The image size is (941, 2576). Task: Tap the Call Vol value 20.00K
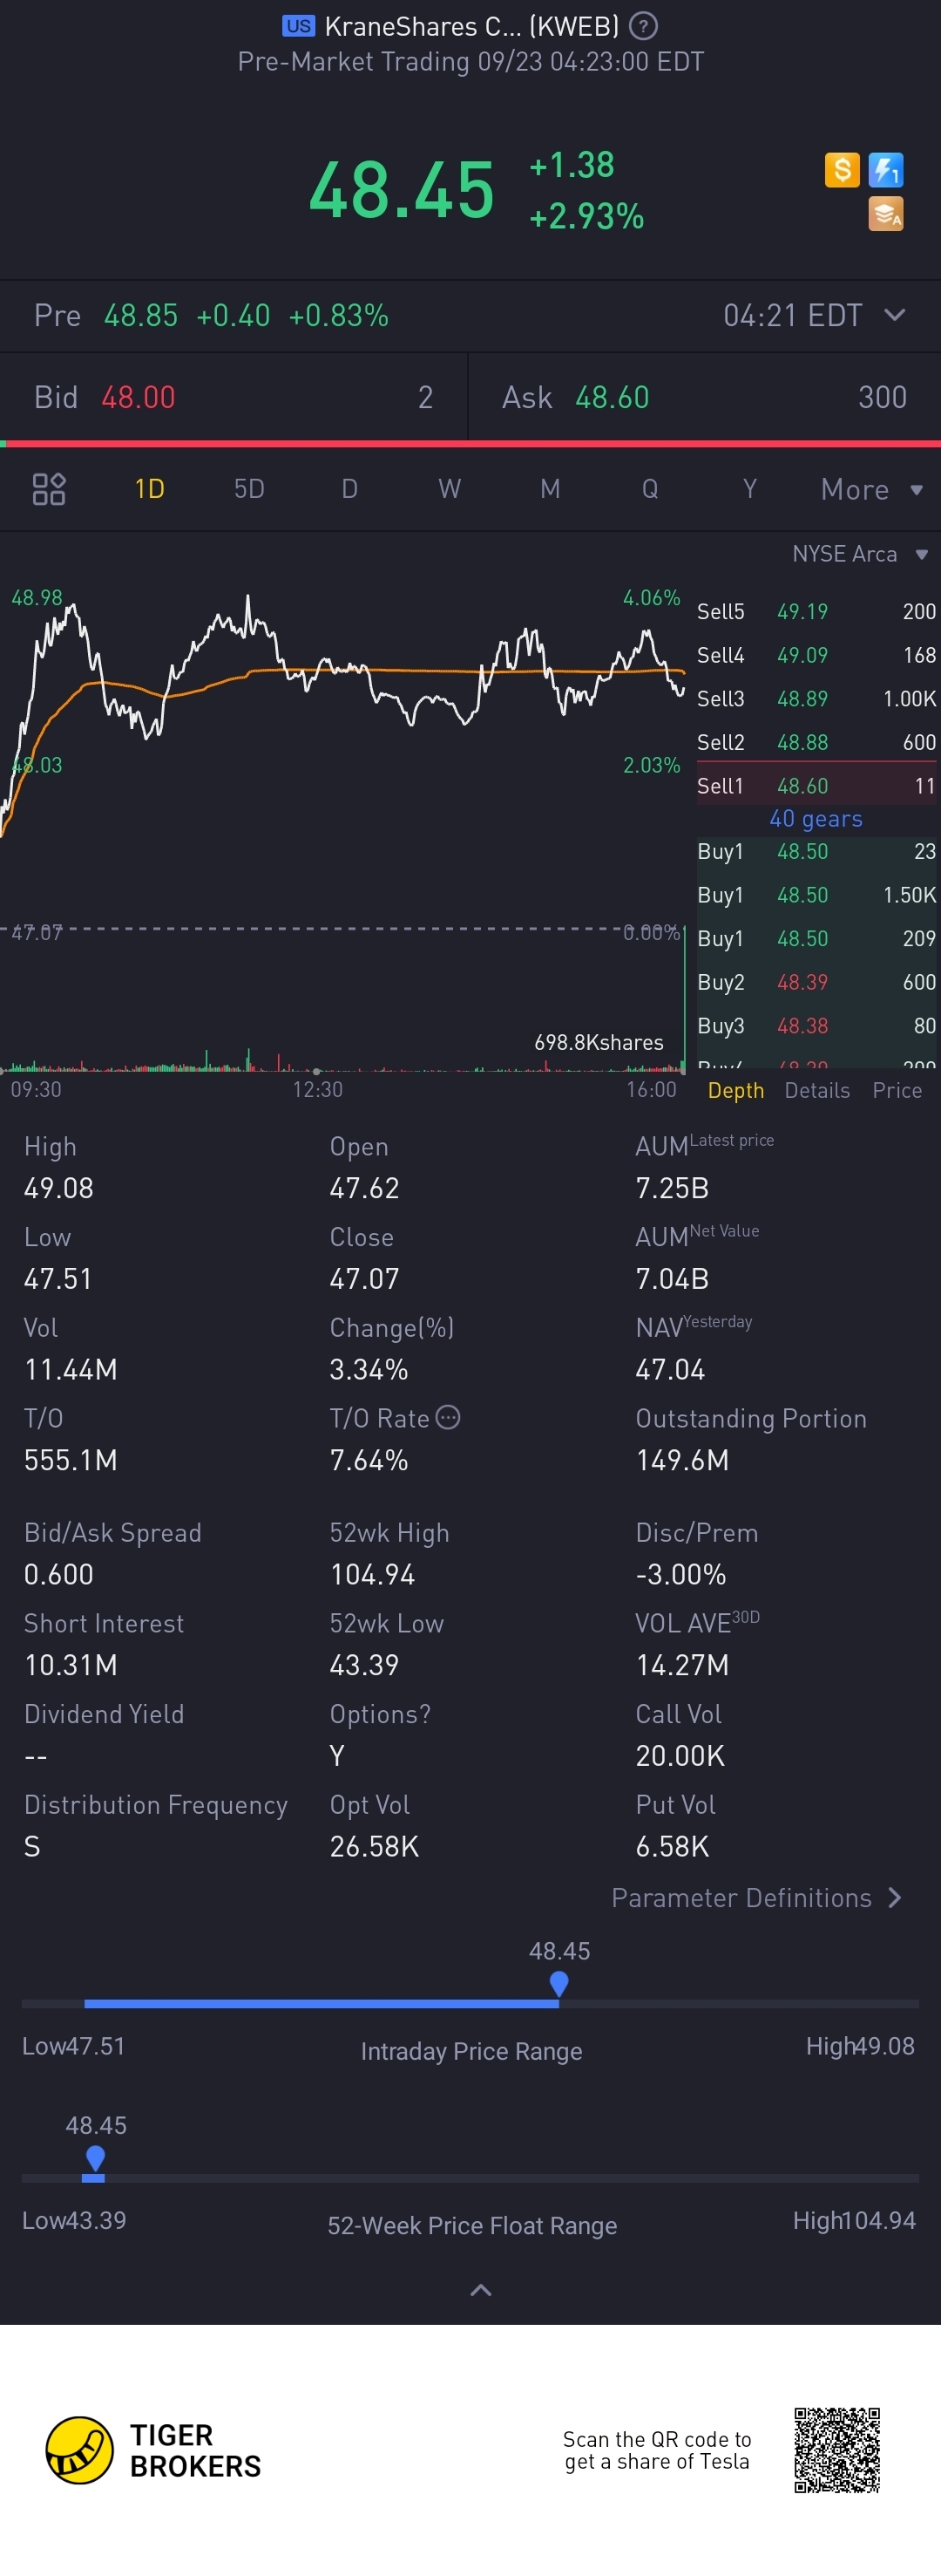pyautogui.click(x=680, y=1756)
